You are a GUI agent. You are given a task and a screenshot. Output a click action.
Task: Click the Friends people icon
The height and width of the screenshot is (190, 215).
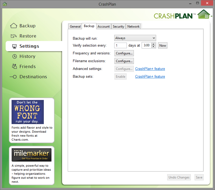[x=15, y=66]
